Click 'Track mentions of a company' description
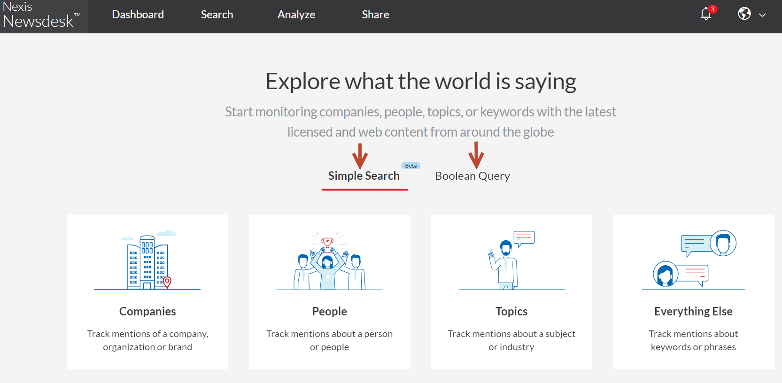 point(147,340)
